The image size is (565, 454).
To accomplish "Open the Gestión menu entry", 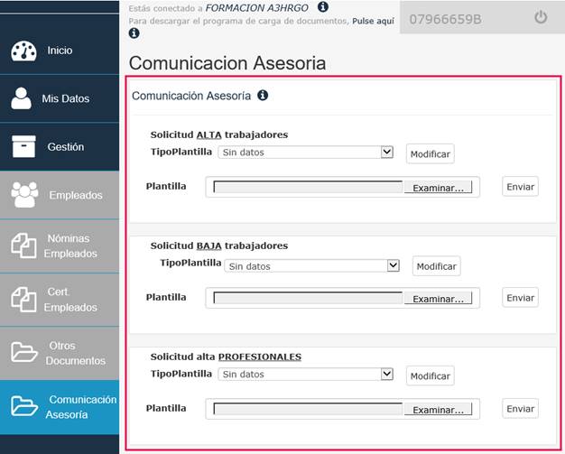I will pos(60,146).
